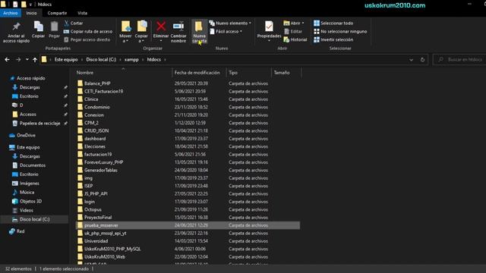Click Disco local (C:) breadcrumb

pos(101,59)
